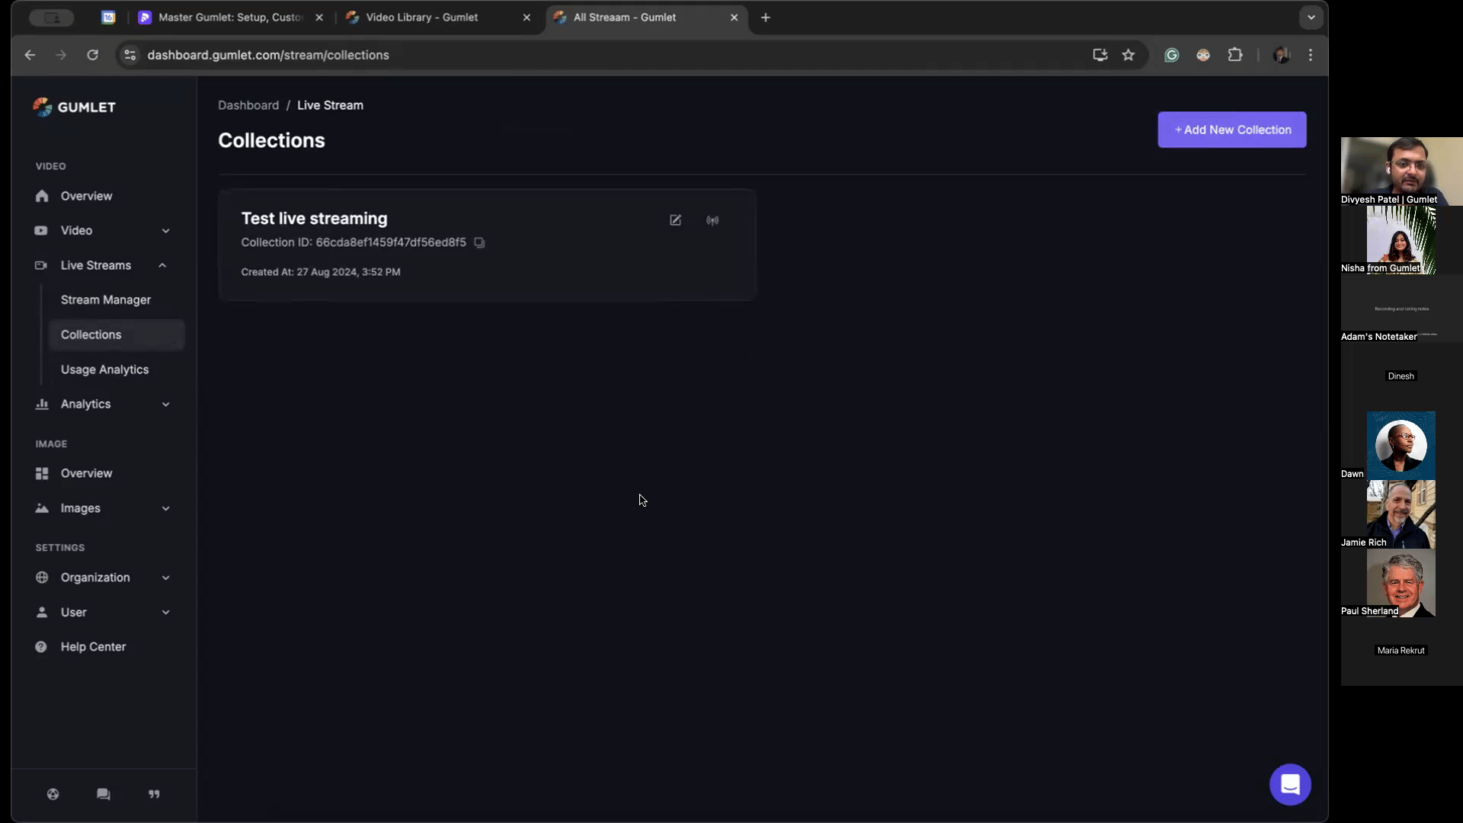Edit the Test live streaming collection
1463x823 pixels.
[x=675, y=220]
